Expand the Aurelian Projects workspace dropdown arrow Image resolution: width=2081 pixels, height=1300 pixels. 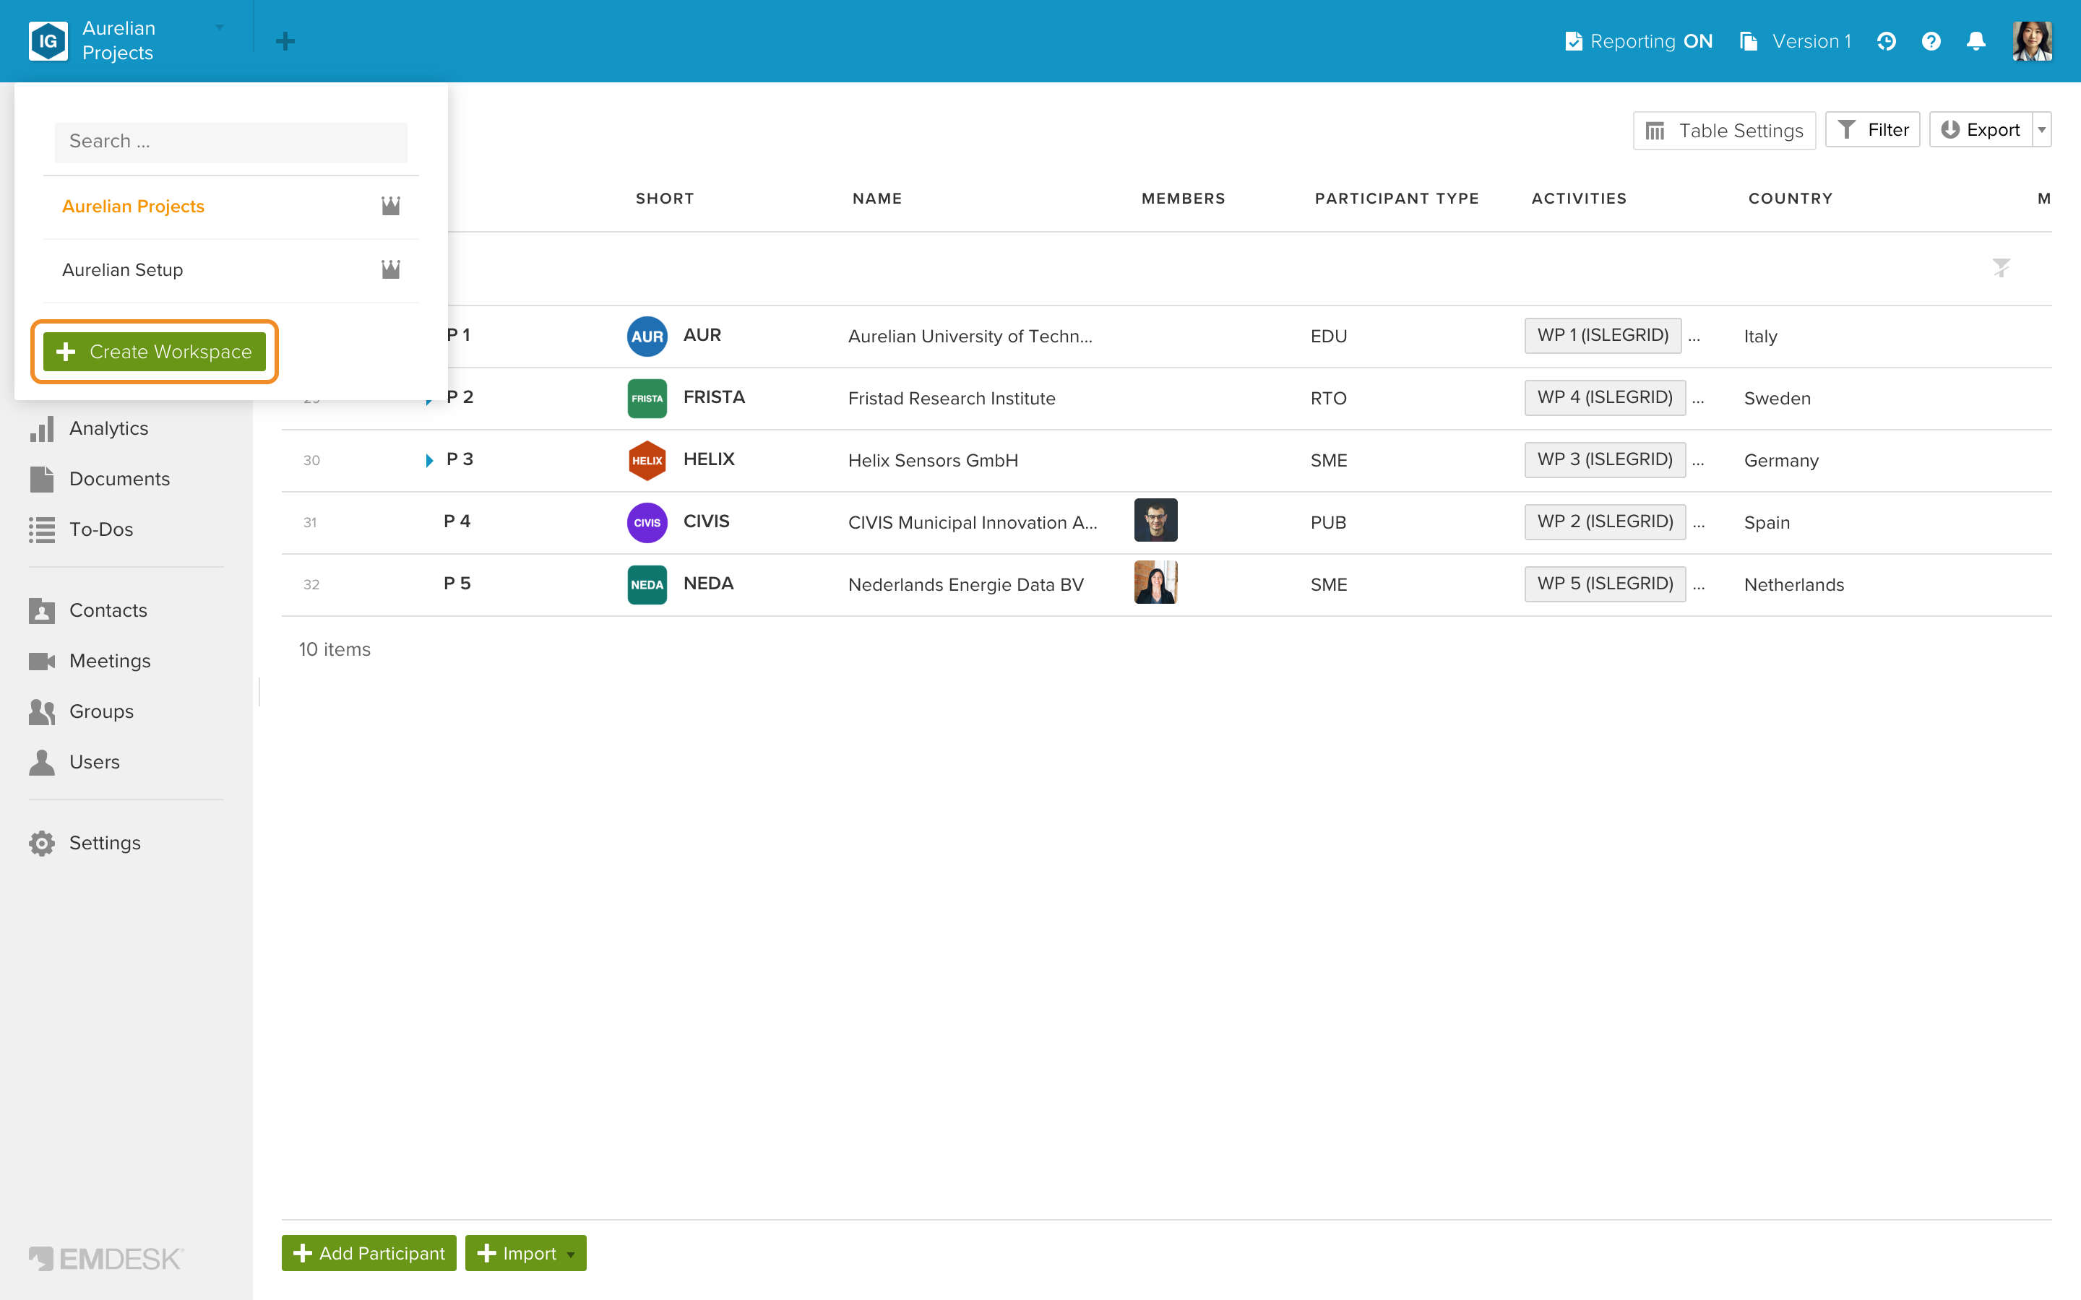(219, 27)
